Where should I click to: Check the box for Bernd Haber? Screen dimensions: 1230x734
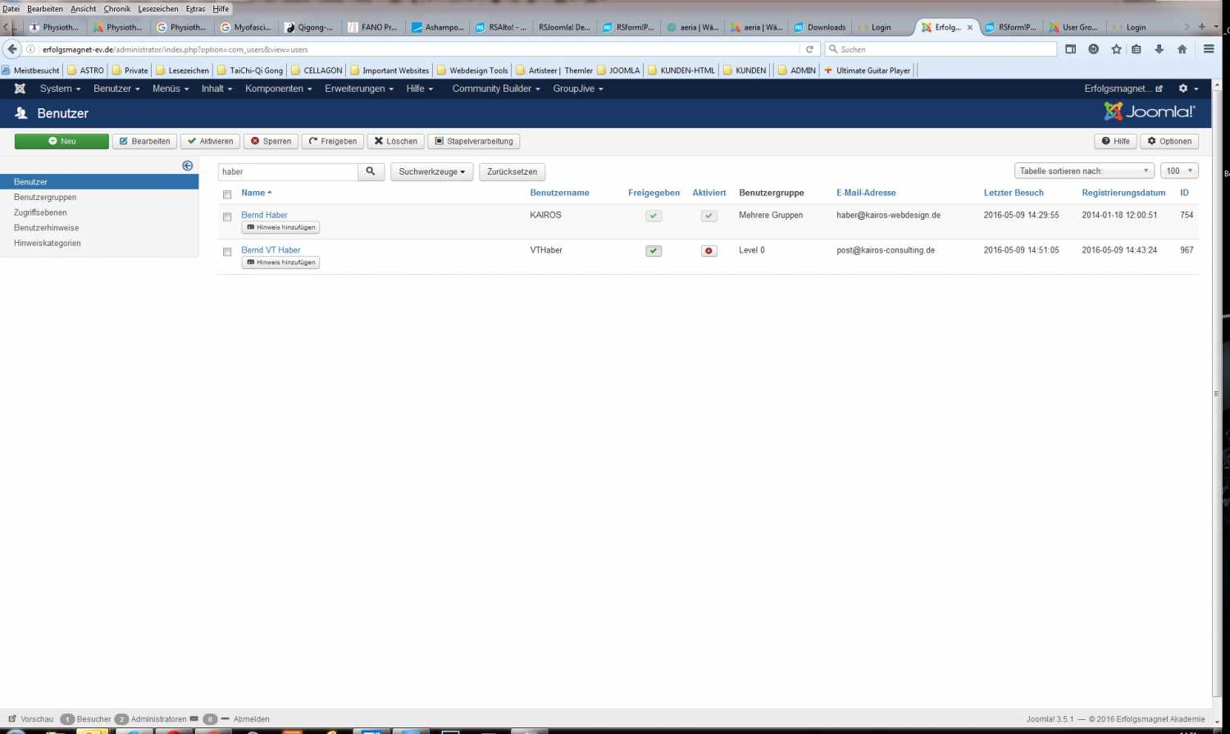click(x=227, y=217)
